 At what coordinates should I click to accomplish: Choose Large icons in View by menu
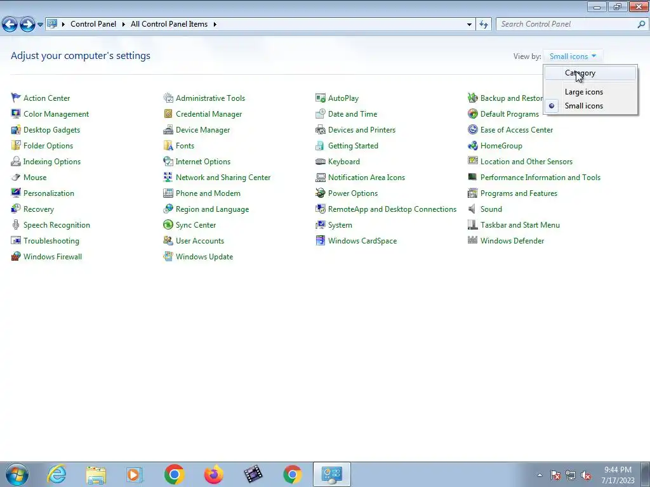point(590,92)
